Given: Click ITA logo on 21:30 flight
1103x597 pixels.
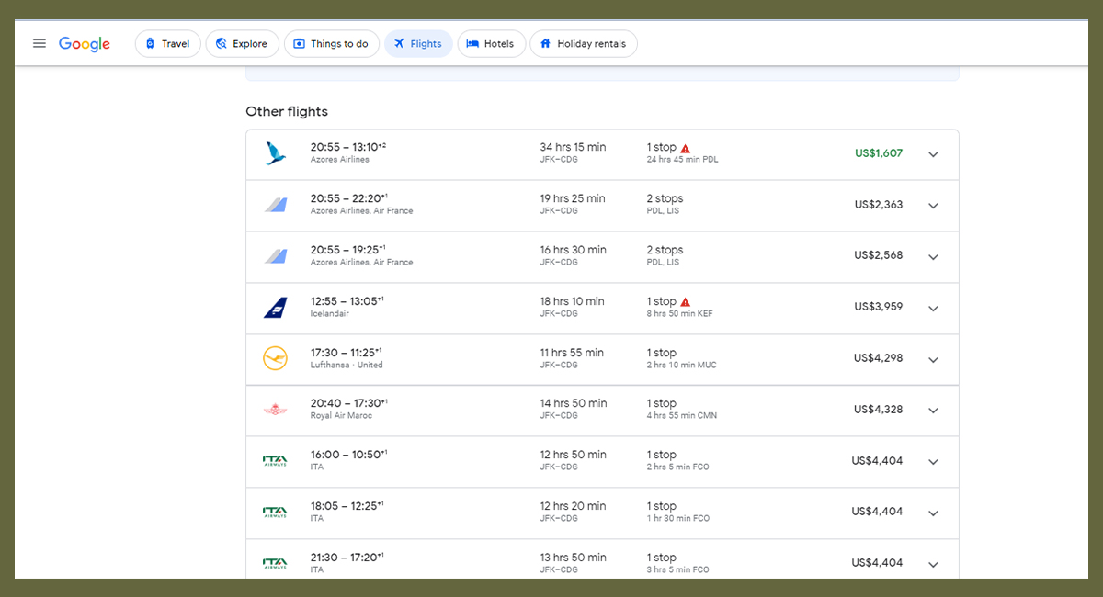Looking at the screenshot, I should click(275, 563).
